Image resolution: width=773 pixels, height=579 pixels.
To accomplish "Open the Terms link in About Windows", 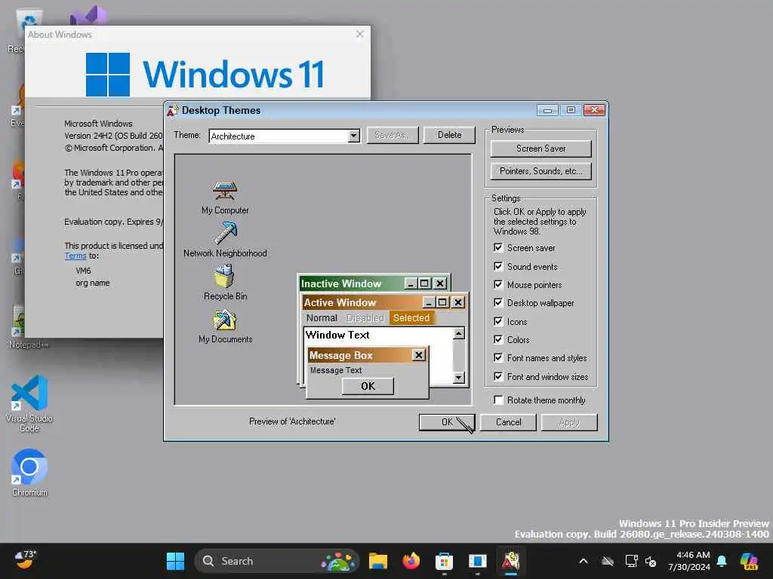I will click(75, 256).
